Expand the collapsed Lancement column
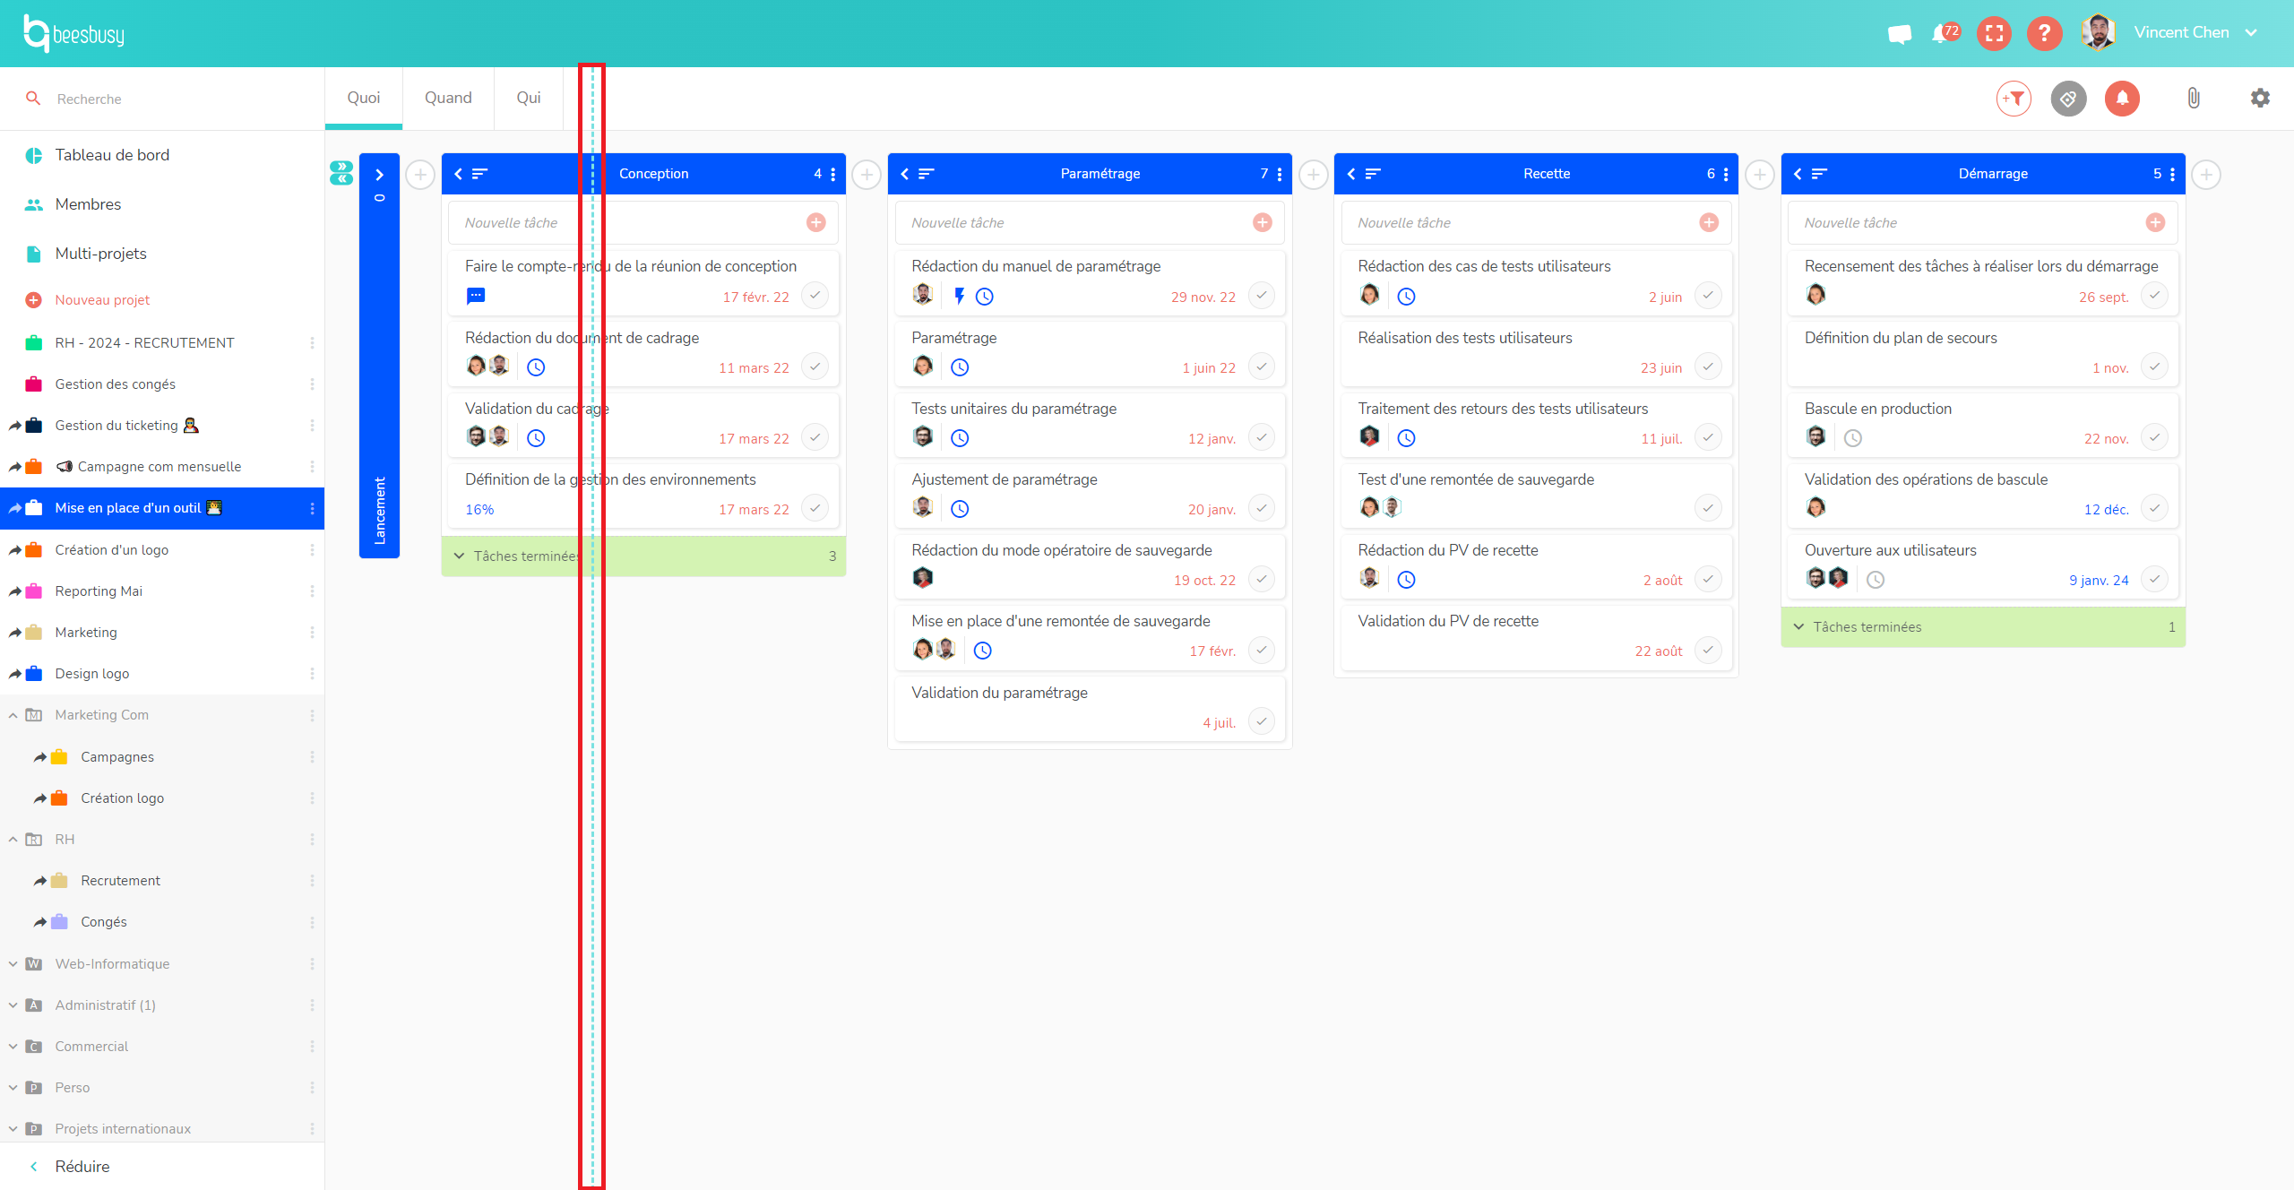 pos(379,173)
